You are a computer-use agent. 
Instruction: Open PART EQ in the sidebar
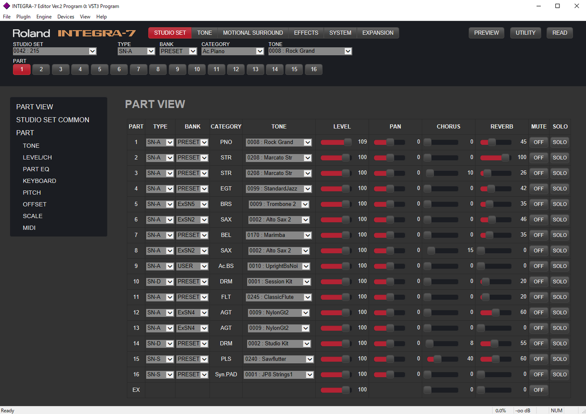pos(36,169)
